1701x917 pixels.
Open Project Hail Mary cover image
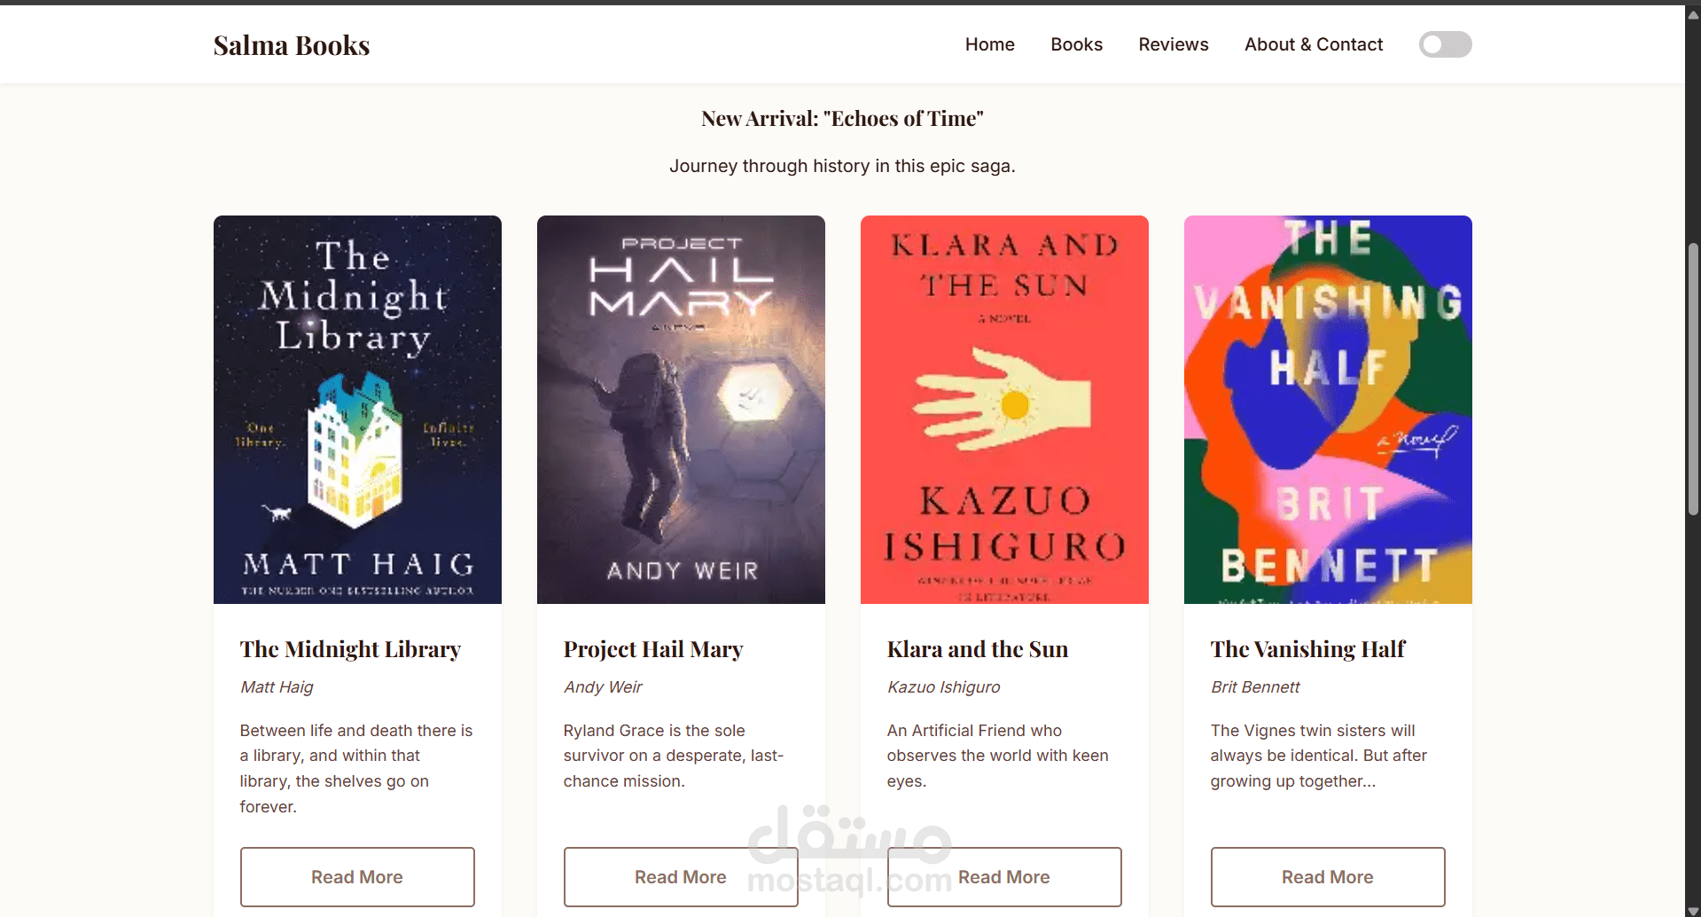click(x=681, y=410)
